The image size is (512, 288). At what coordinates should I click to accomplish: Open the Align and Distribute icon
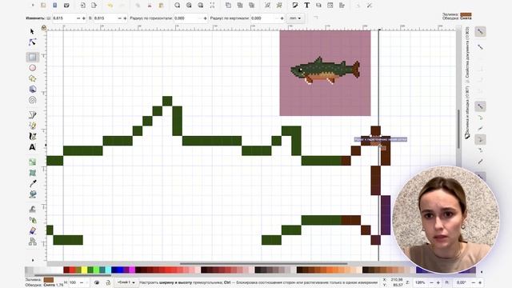point(342,6)
